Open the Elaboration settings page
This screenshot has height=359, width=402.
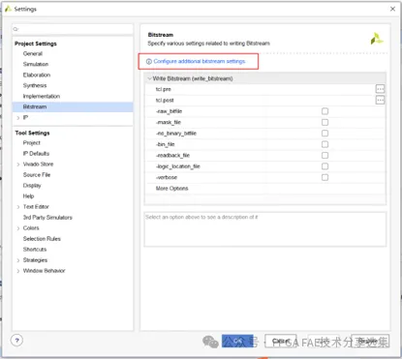(37, 75)
